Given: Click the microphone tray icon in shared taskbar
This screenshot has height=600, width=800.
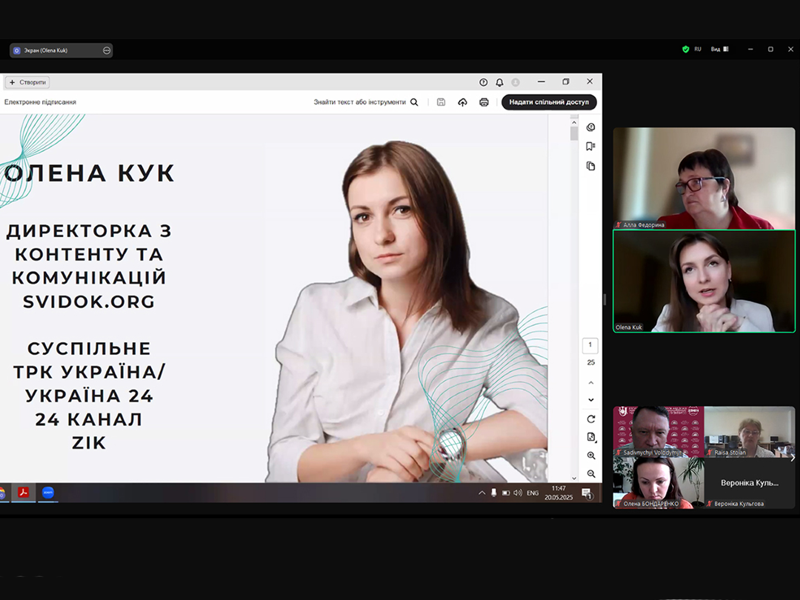Looking at the screenshot, I should click(494, 493).
